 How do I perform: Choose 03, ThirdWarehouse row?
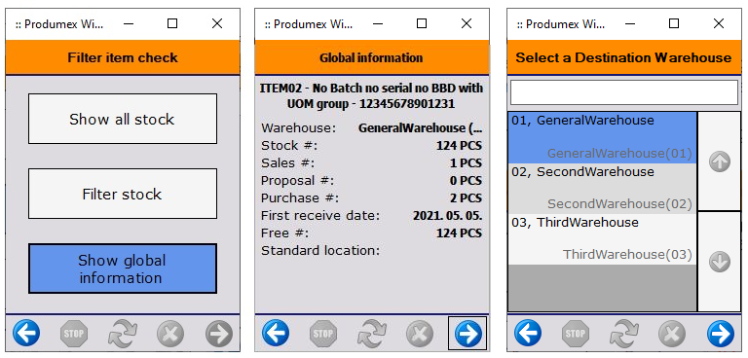[x=602, y=239]
